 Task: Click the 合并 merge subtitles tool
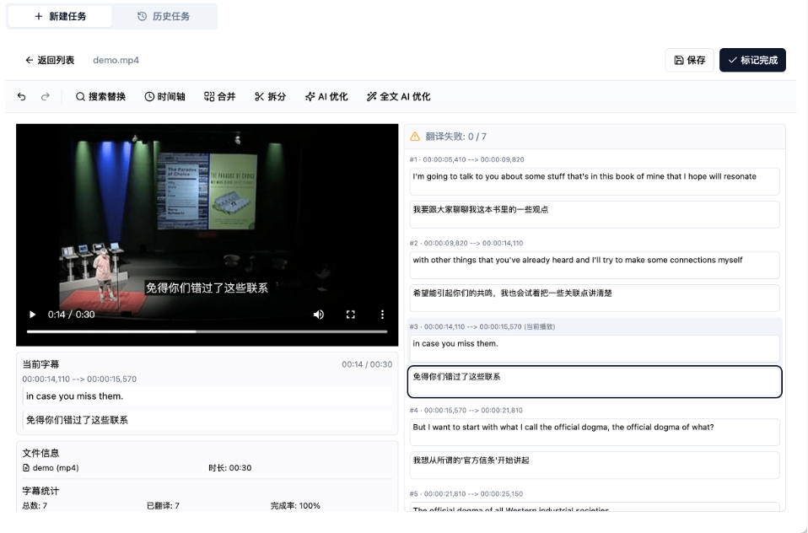click(x=219, y=96)
